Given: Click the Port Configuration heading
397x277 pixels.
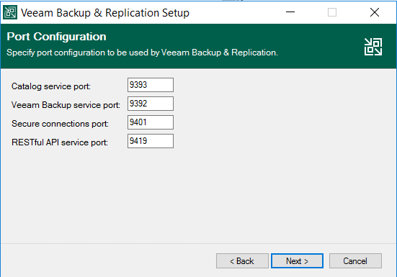Looking at the screenshot, I should tap(56, 37).
